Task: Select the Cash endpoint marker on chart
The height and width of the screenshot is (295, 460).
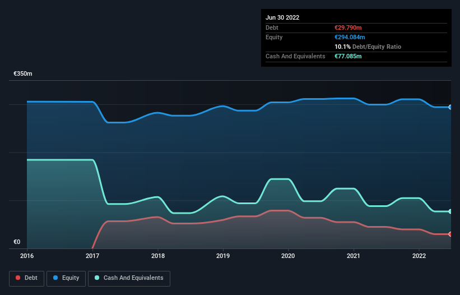Action: coord(450,211)
